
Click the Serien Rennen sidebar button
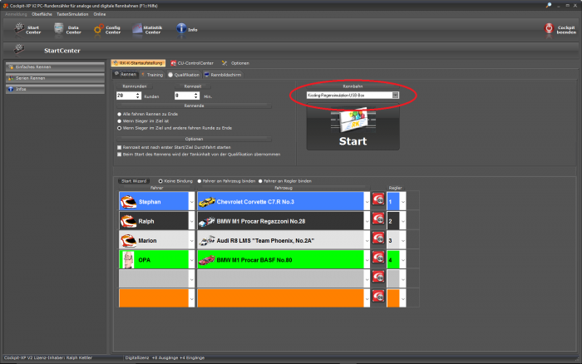[x=54, y=77]
